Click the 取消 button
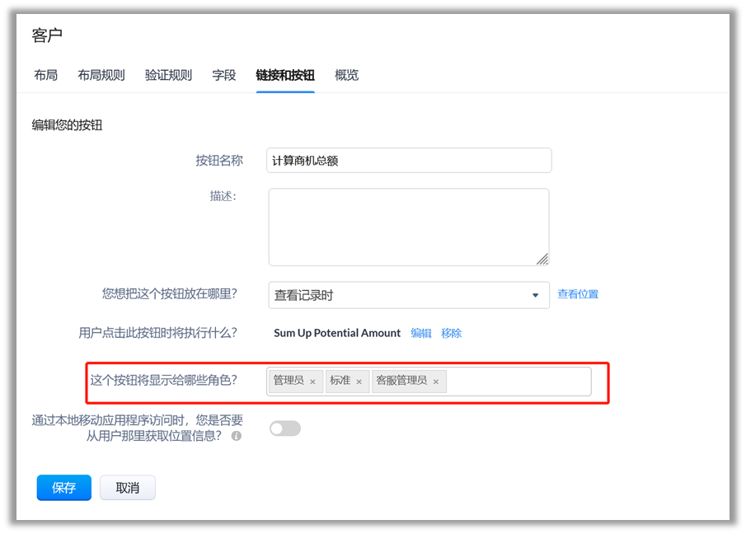This screenshot has height=534, width=746. pos(128,488)
